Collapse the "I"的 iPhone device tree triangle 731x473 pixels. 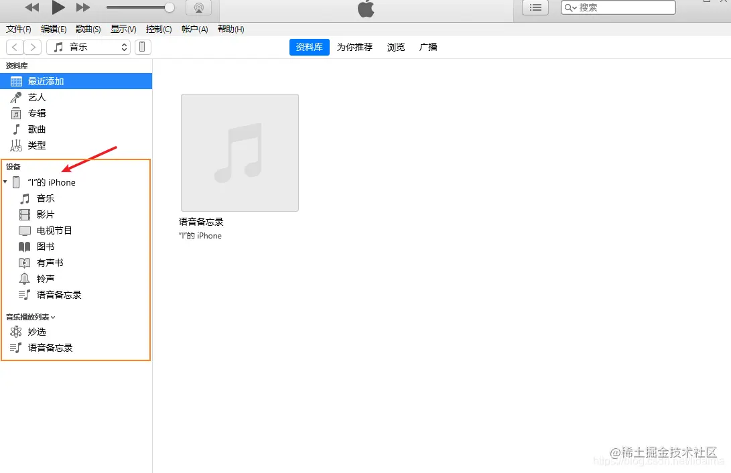coord(5,182)
